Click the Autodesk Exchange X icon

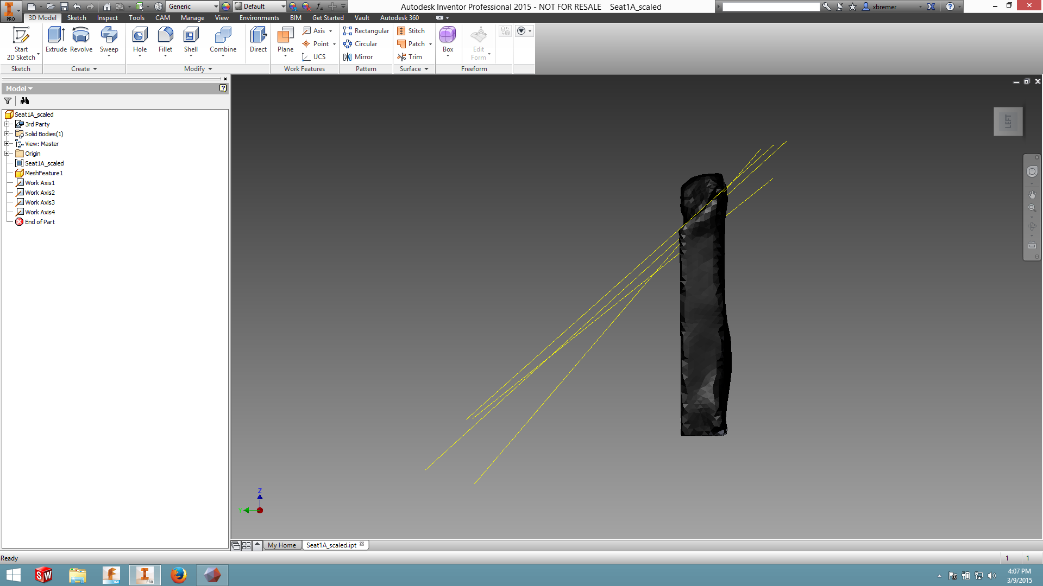coord(931,7)
